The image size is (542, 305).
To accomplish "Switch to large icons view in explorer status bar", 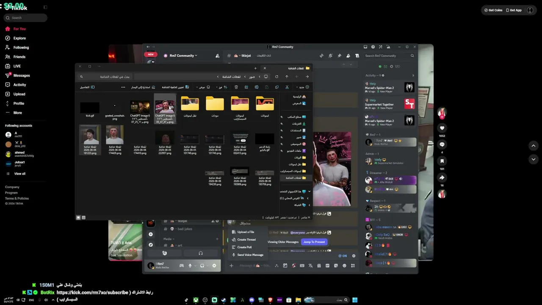I will [x=78, y=218].
